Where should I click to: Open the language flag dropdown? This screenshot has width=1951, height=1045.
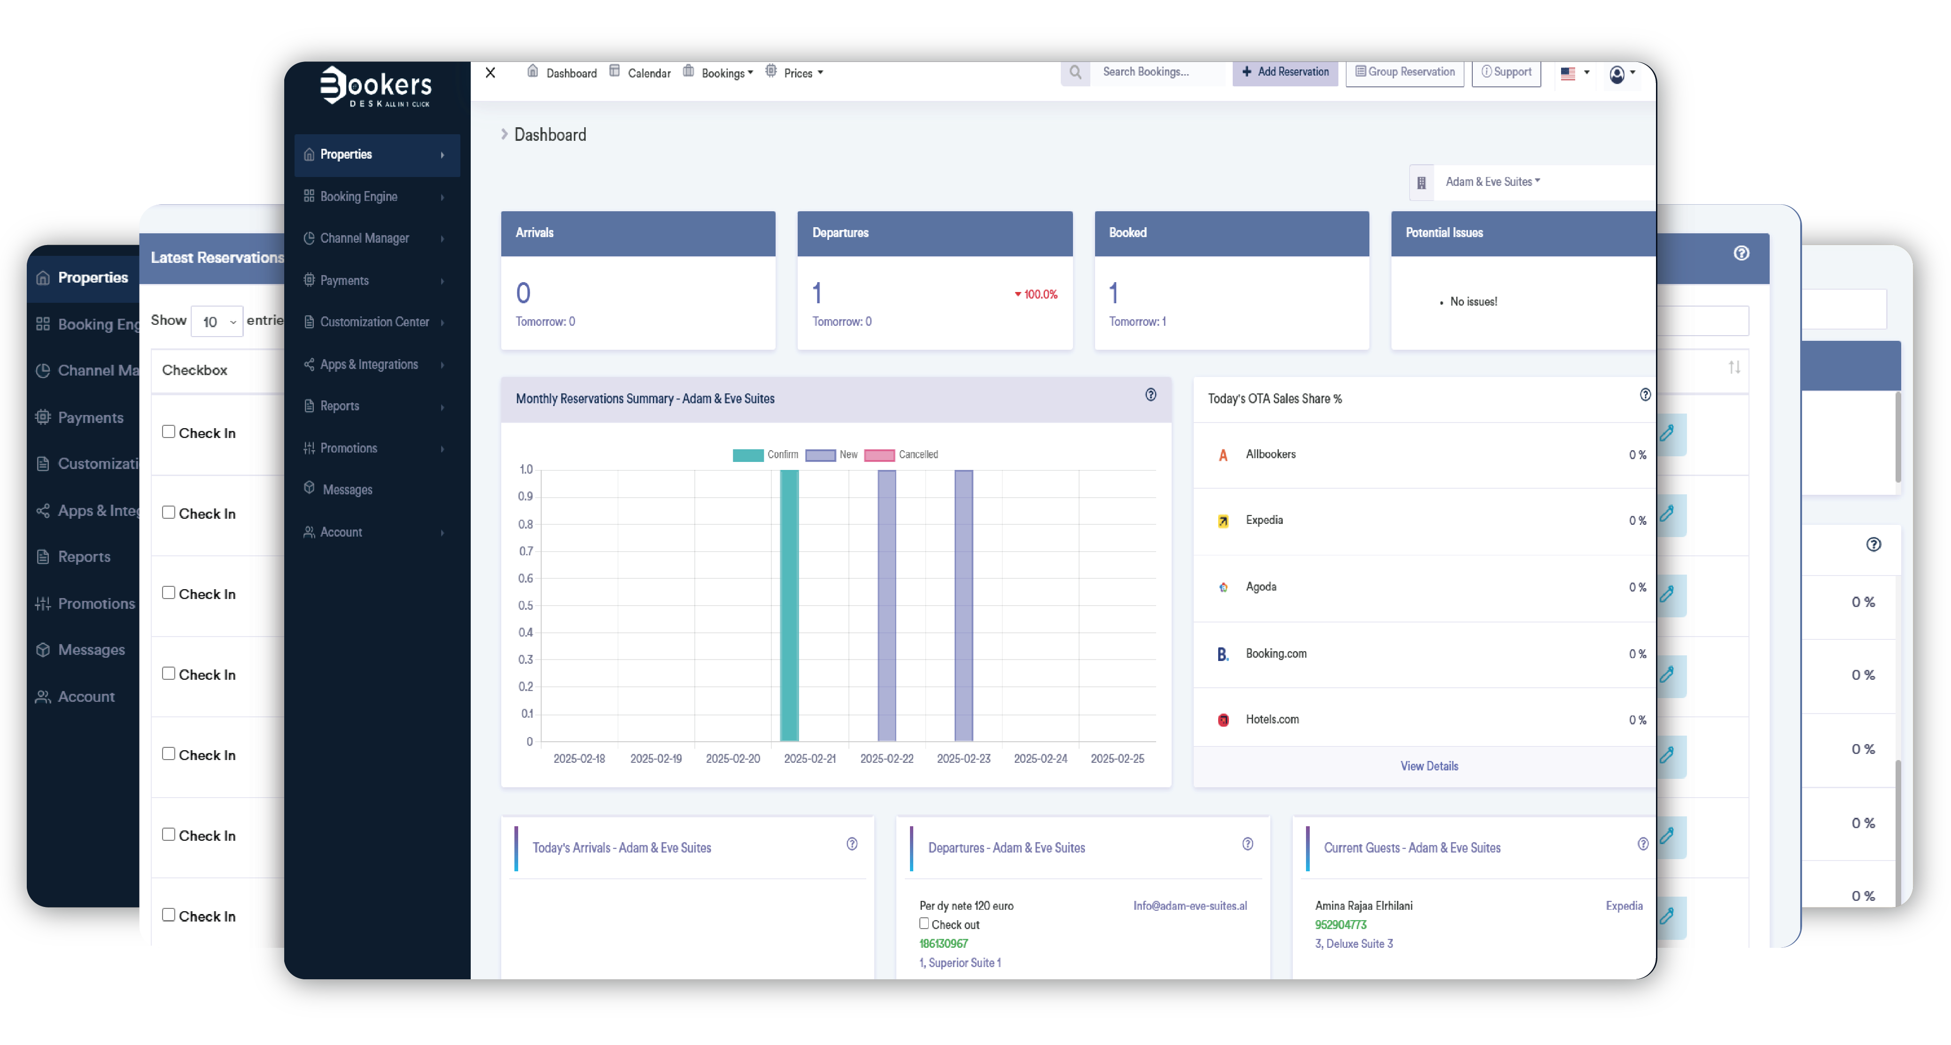[x=1575, y=73]
